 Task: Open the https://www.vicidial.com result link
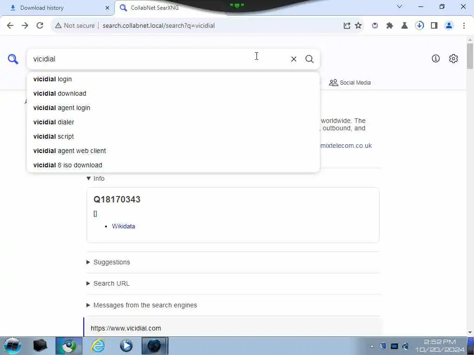pyautogui.click(x=126, y=328)
